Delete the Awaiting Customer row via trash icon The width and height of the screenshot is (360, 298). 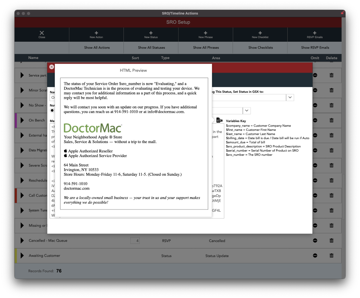pos(332,256)
